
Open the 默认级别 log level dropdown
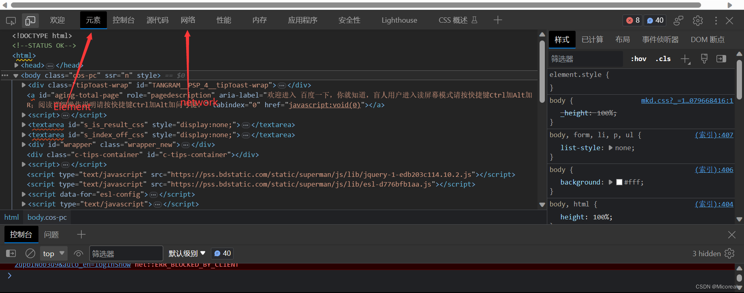point(187,254)
